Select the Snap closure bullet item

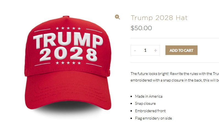(x=145, y=103)
